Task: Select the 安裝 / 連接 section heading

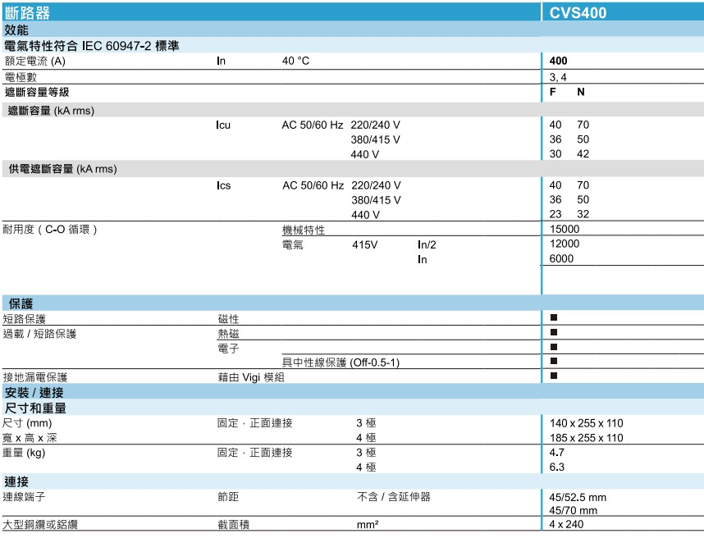Action: 34,392
